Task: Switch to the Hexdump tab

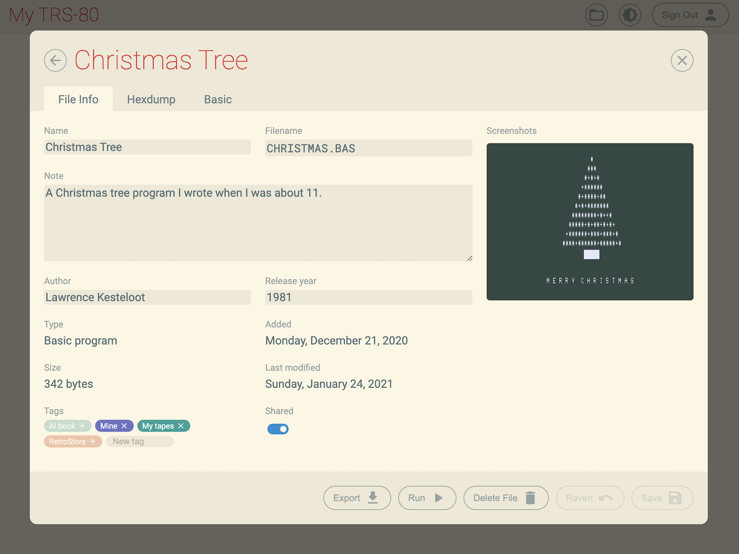Action: 151,99
